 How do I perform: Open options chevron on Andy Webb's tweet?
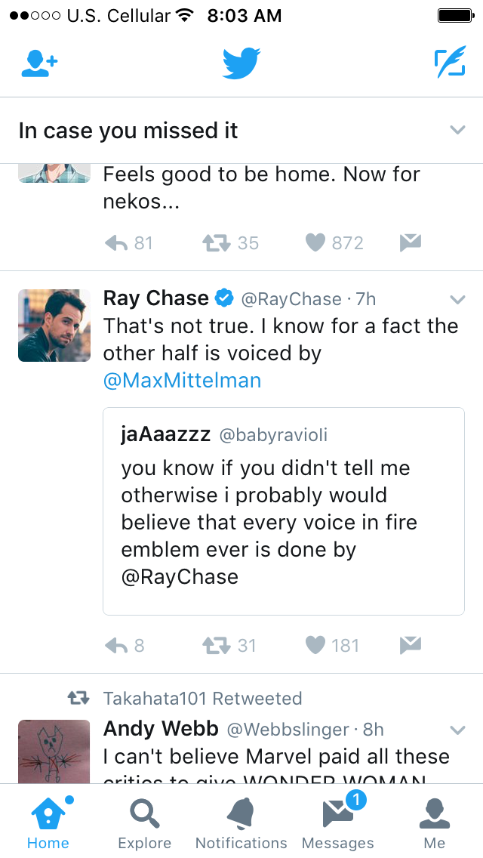pos(457,730)
